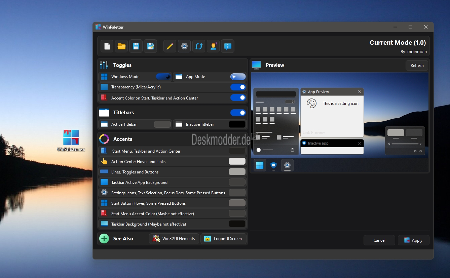Click the Start button in preview taskbar
Viewport: 450px width, 278px height.
click(260, 165)
